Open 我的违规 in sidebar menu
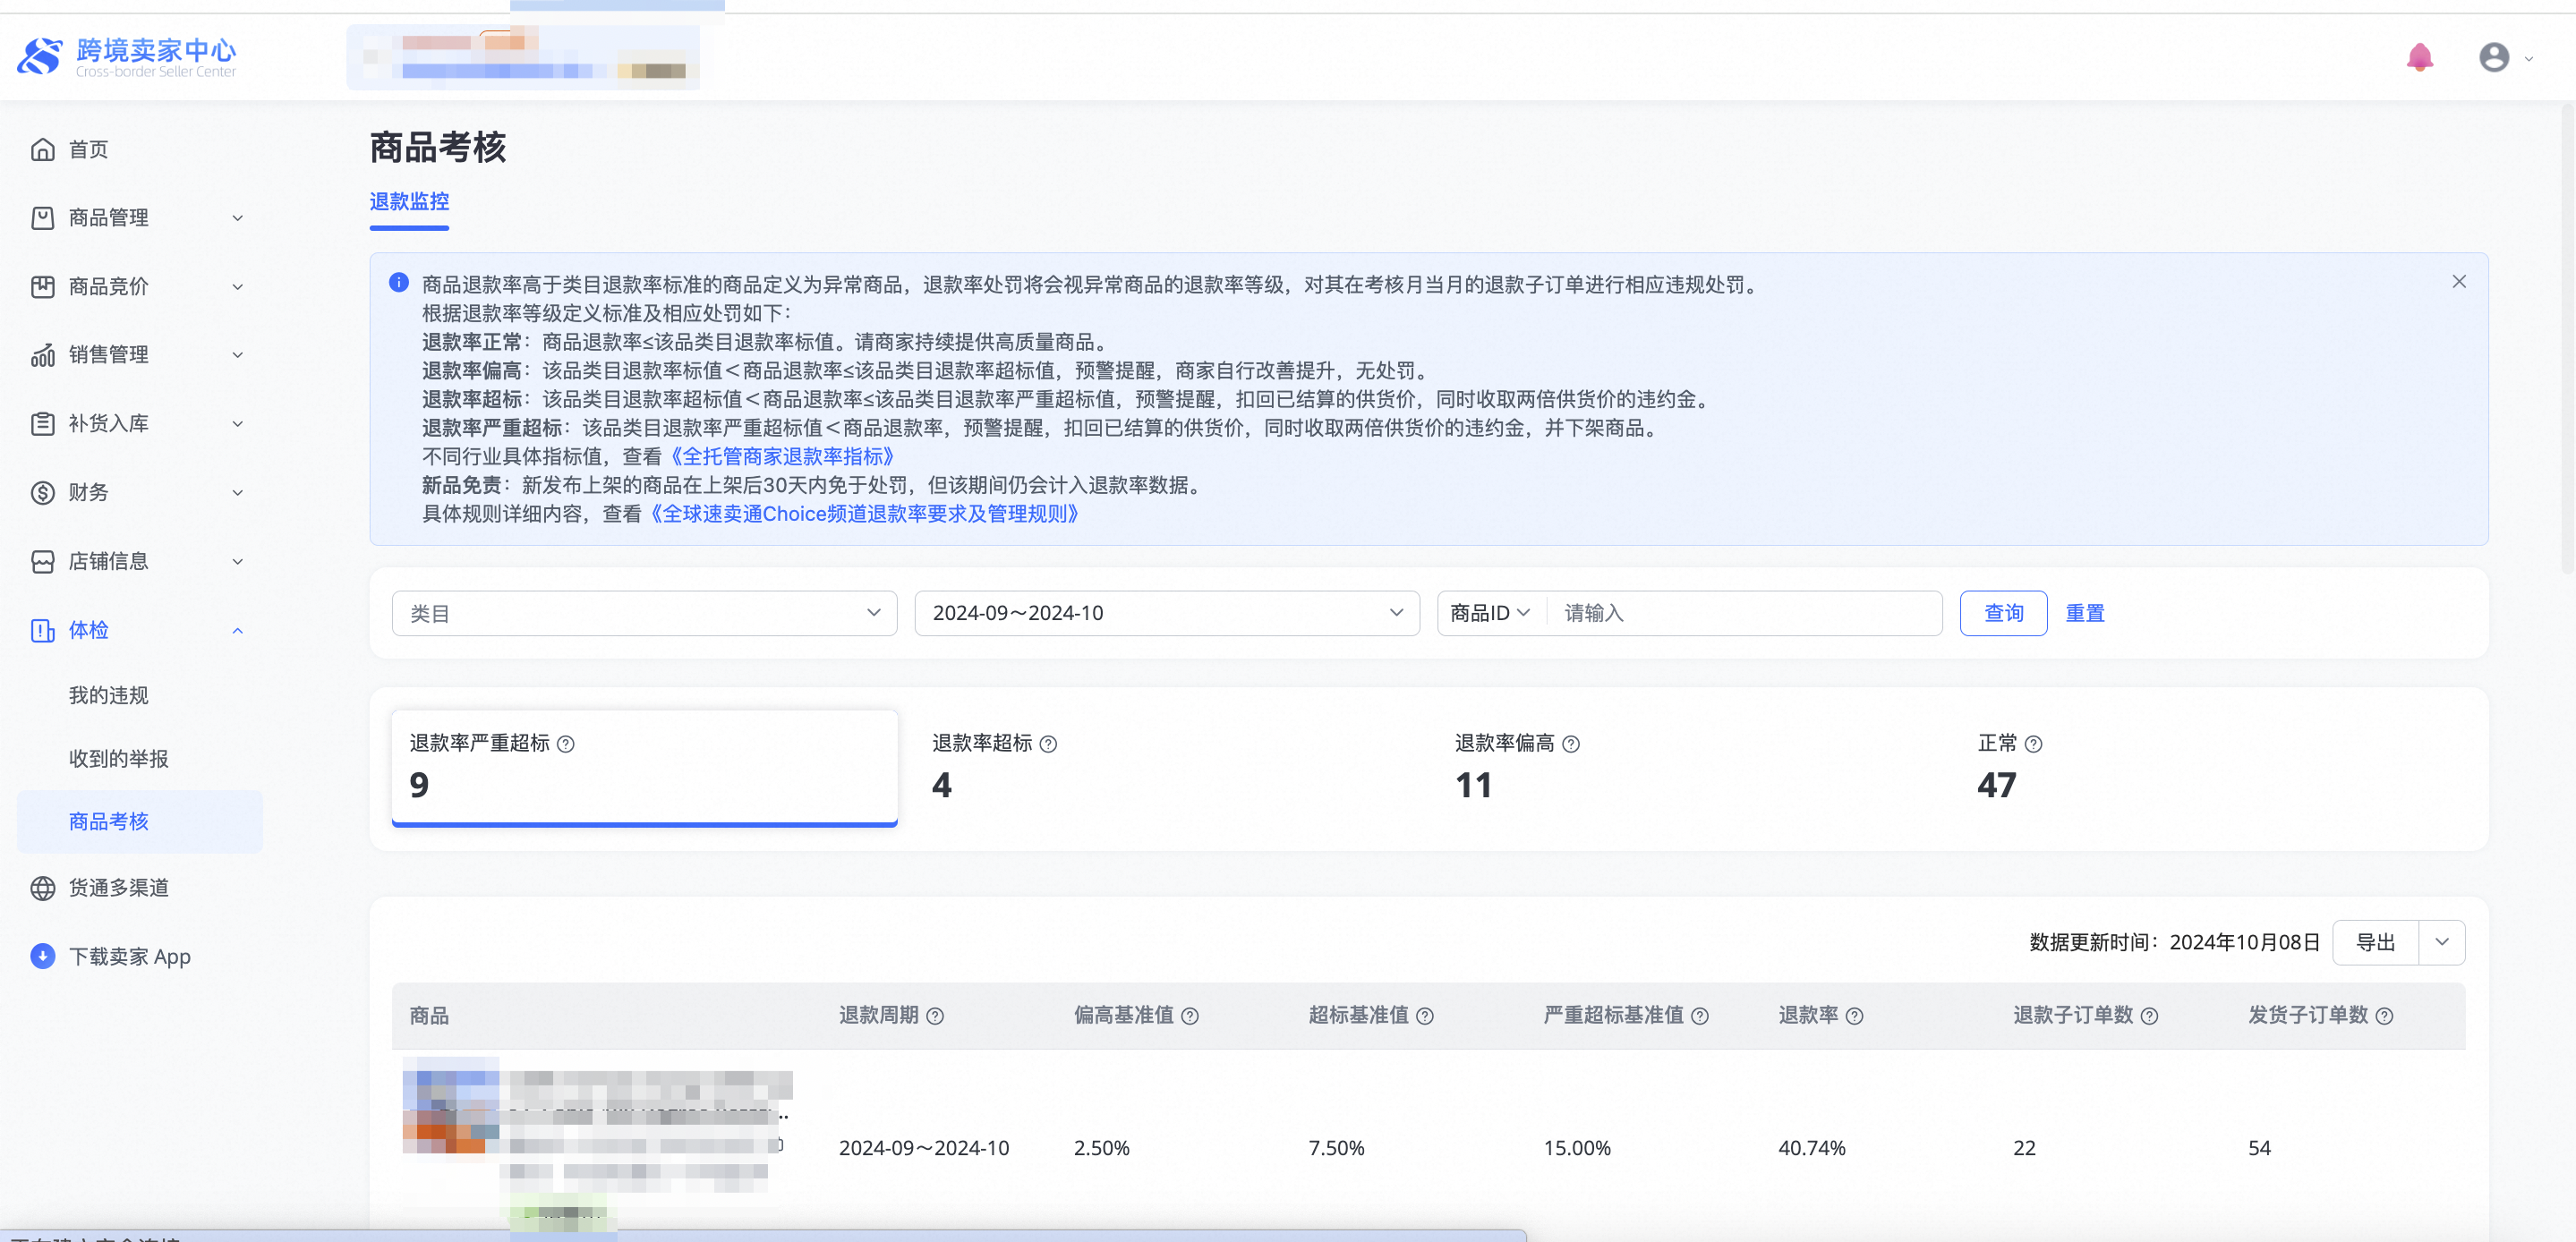The image size is (2576, 1242). point(108,695)
